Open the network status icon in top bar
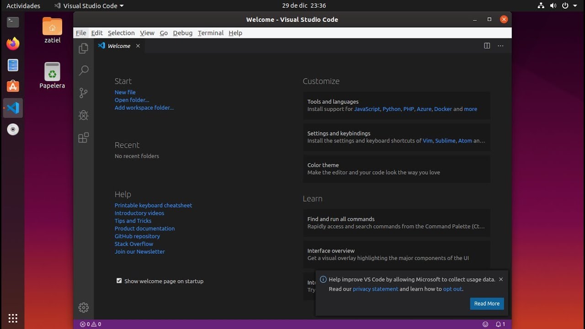This screenshot has height=329, width=585. 541,6
